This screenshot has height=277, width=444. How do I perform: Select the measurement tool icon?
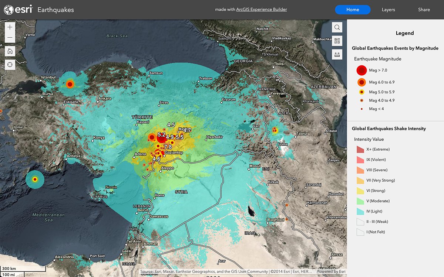coord(337,54)
